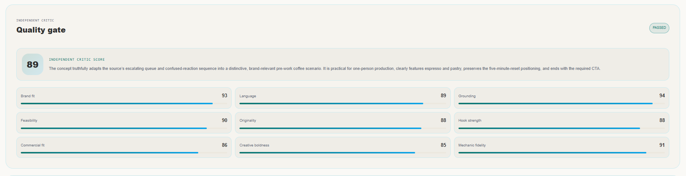Click the Hook strength progress bar
686x176 pixels.
pyautogui.click(x=561, y=128)
